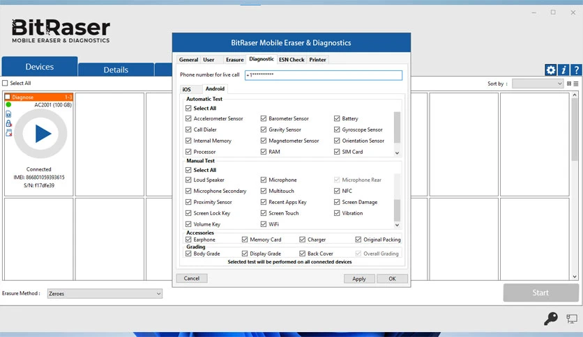Click the OK button
Screen dimensions: 583x337
click(x=392, y=279)
